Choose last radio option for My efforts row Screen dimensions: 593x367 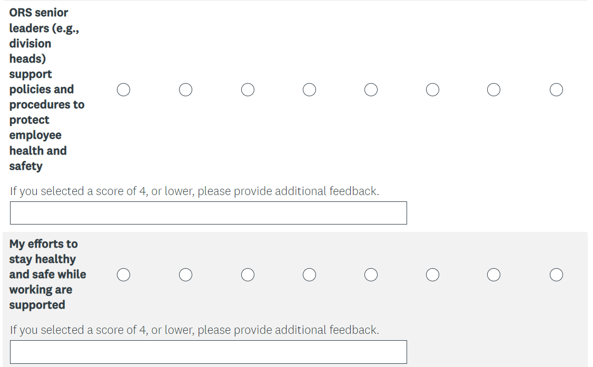556,275
